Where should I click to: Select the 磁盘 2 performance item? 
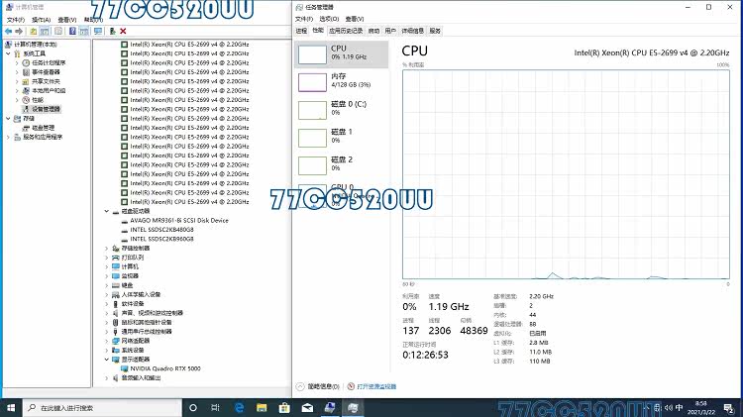pyautogui.click(x=342, y=165)
